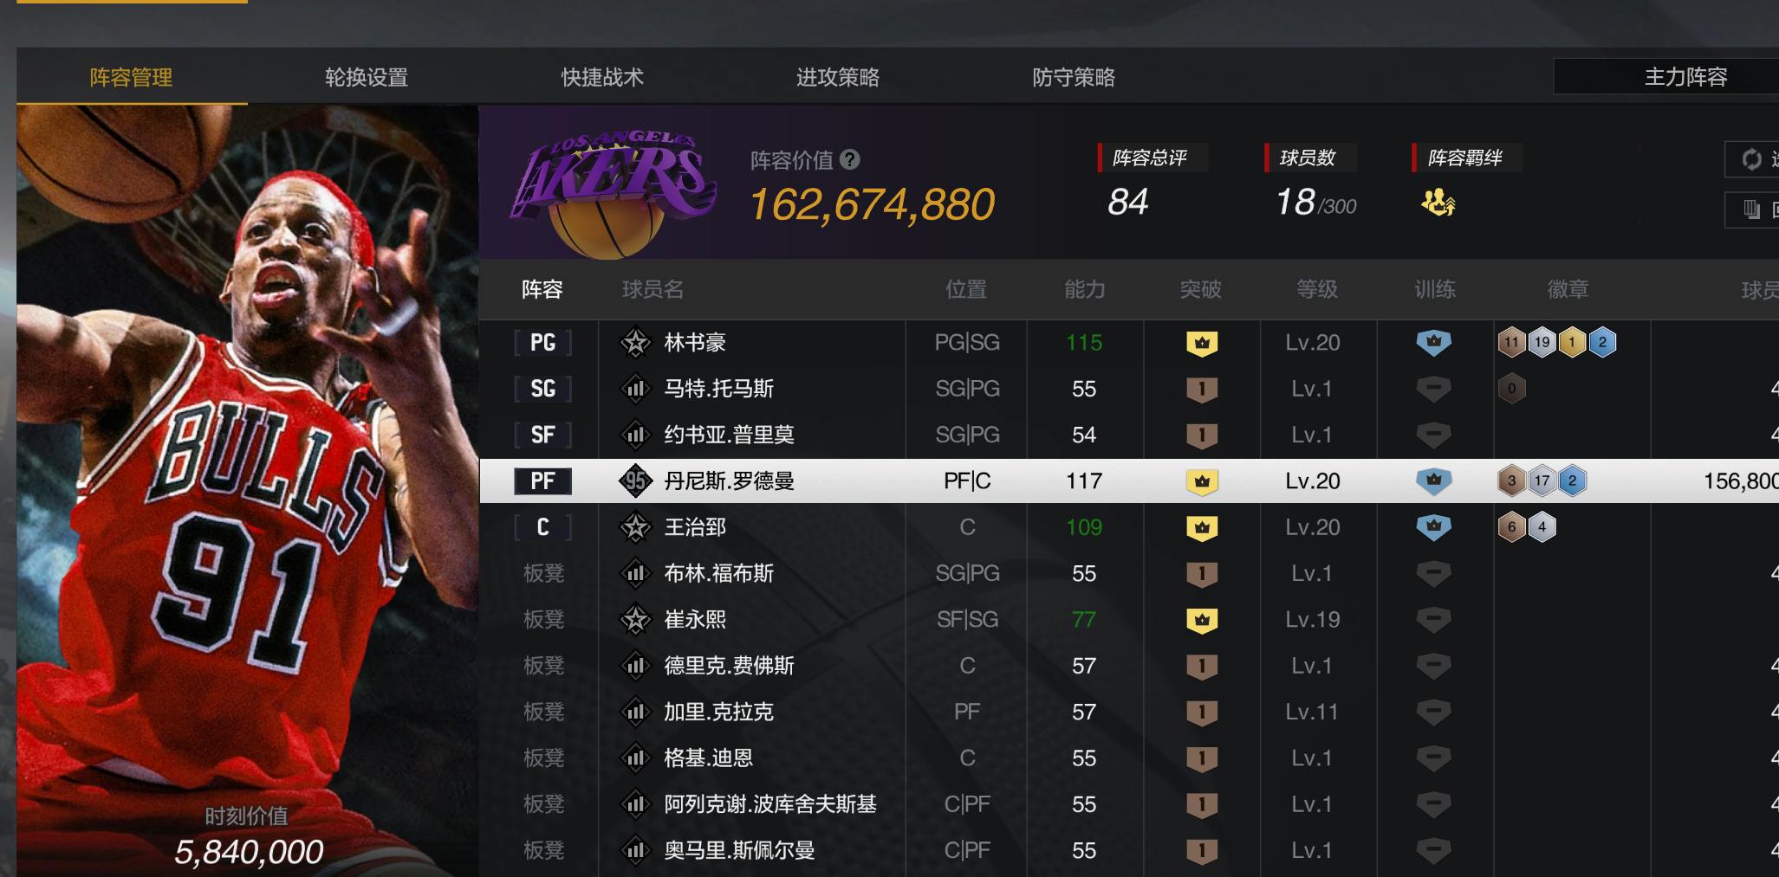Image resolution: width=1779 pixels, height=877 pixels.
Task: Open the 主力阵容 lineup selector
Action: click(x=1666, y=77)
